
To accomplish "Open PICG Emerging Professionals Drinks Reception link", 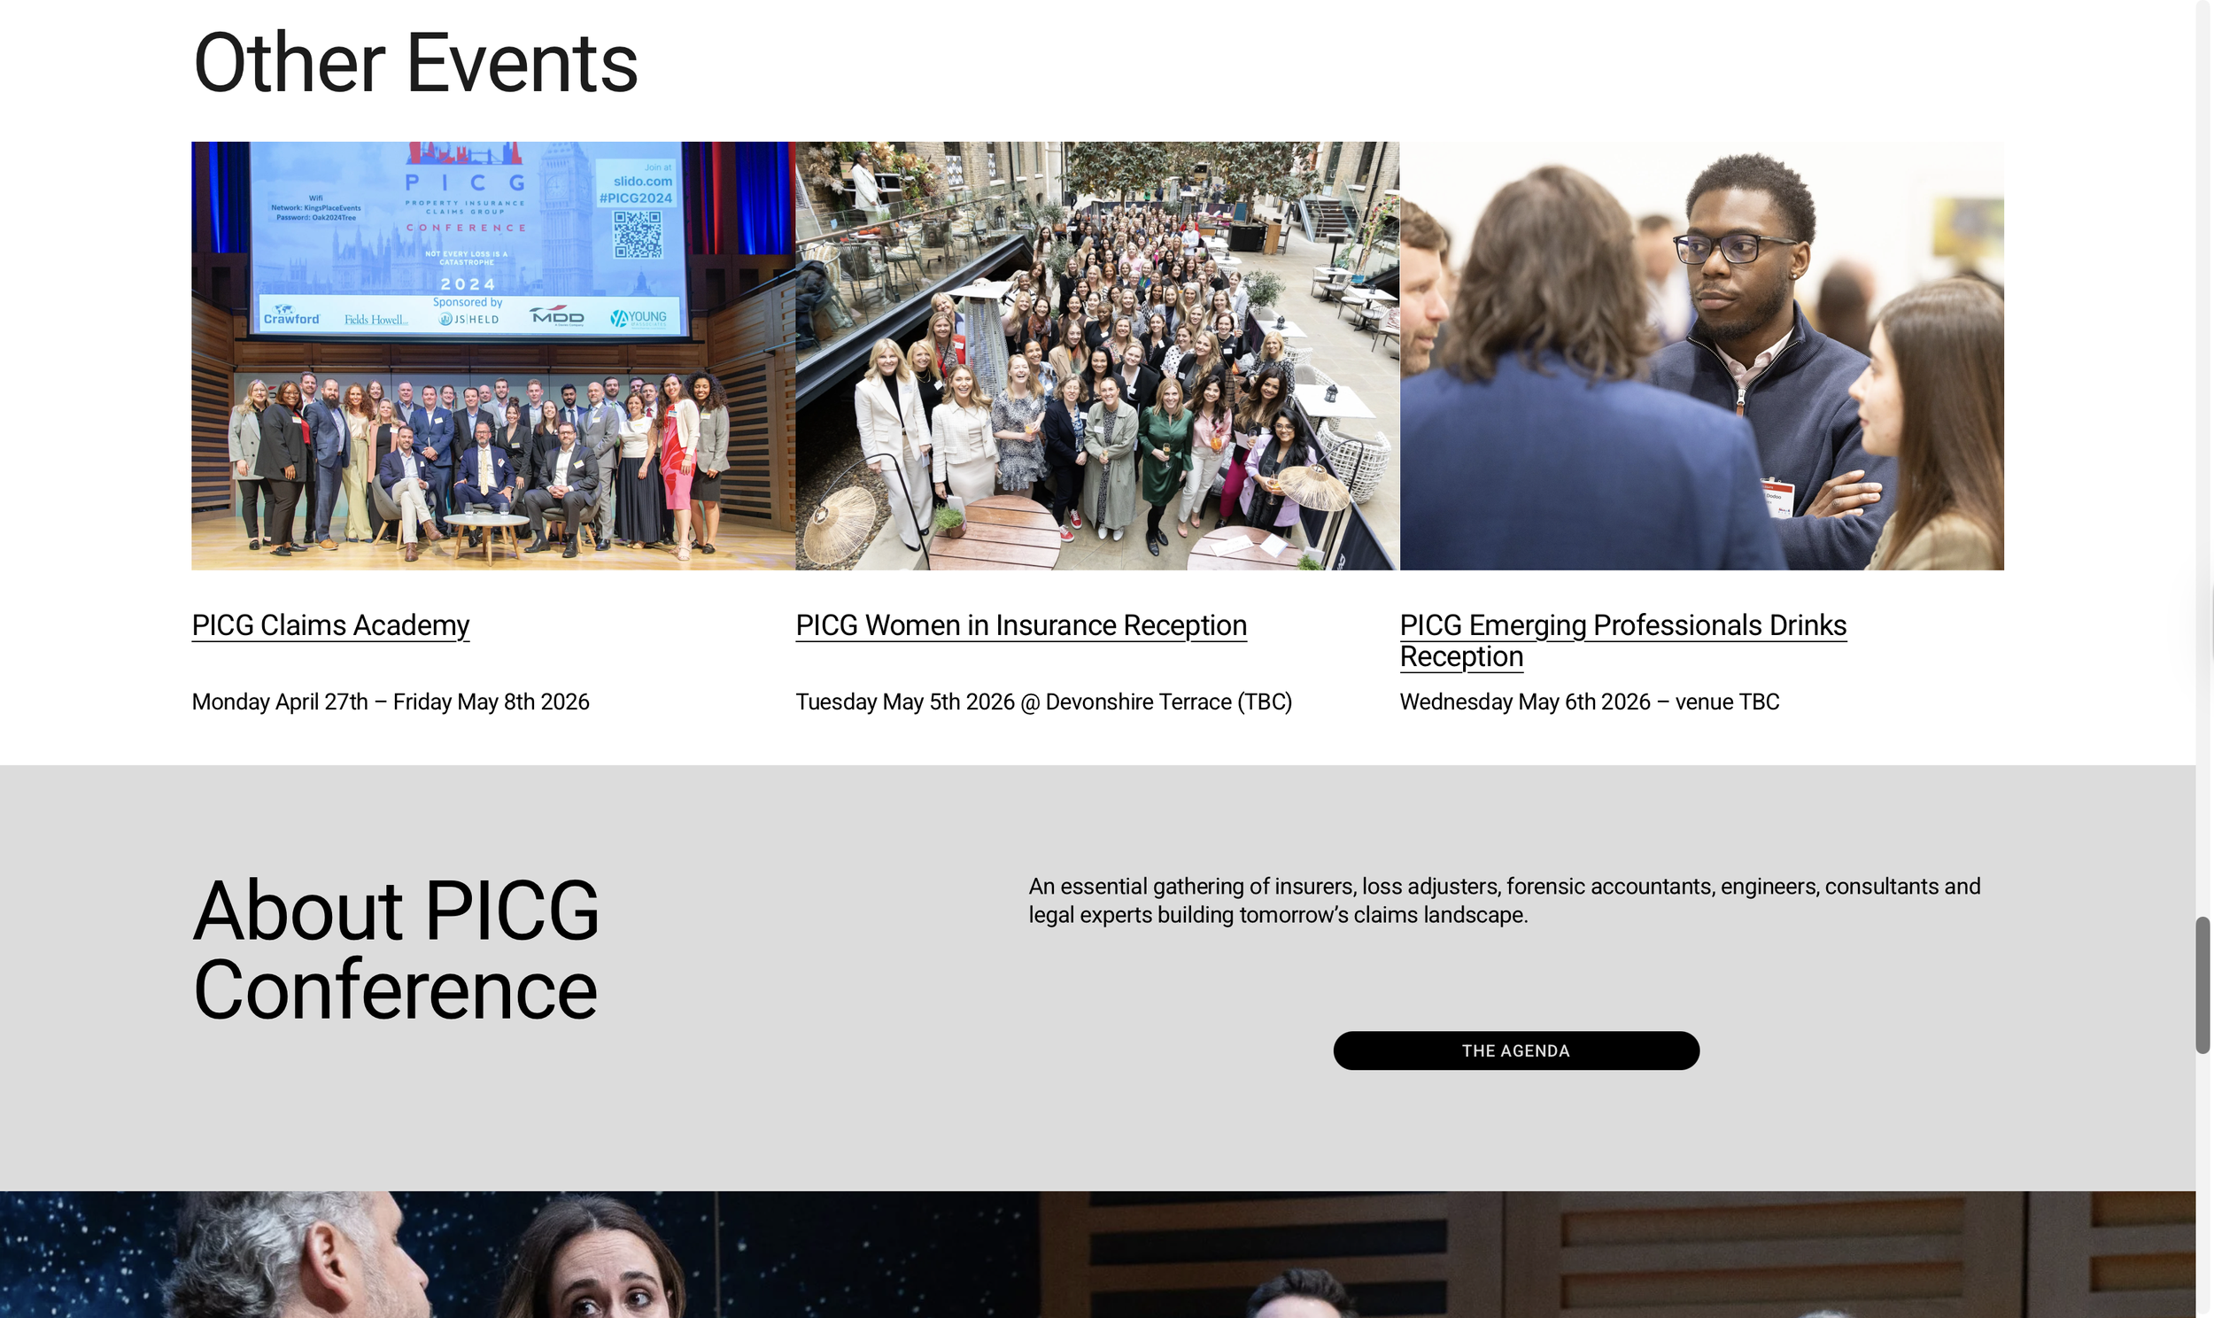I will tap(1622, 640).
